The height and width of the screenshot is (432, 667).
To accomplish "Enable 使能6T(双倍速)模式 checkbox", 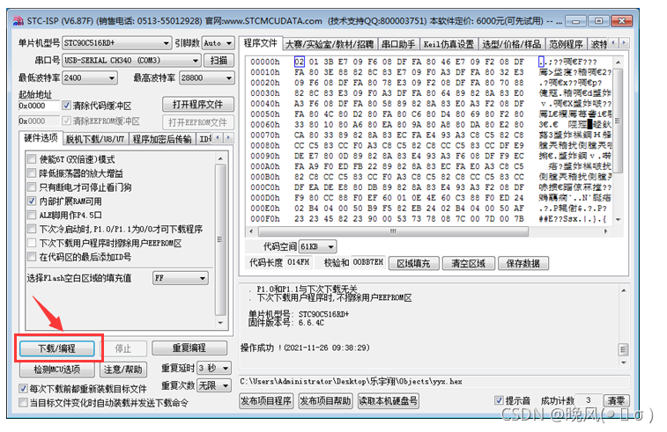I will tap(32, 159).
